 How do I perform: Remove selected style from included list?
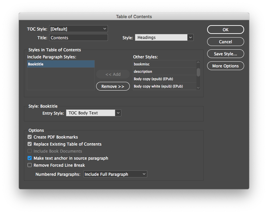[x=113, y=86]
